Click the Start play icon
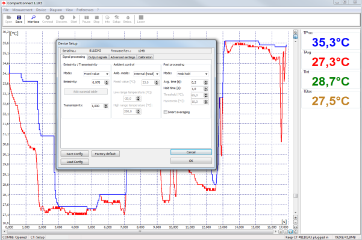 [x=74, y=17]
